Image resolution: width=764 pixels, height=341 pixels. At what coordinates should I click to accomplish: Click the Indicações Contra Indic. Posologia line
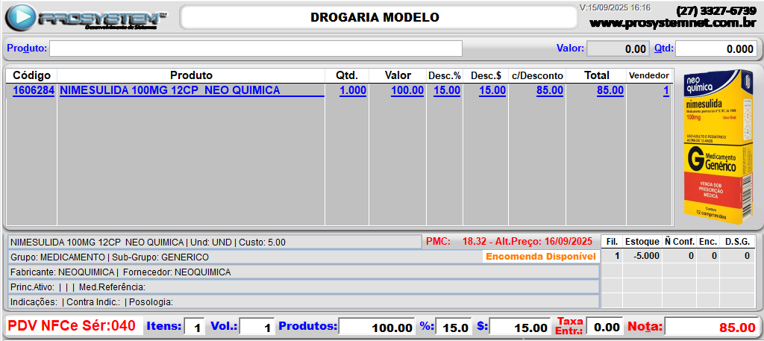tap(304, 302)
